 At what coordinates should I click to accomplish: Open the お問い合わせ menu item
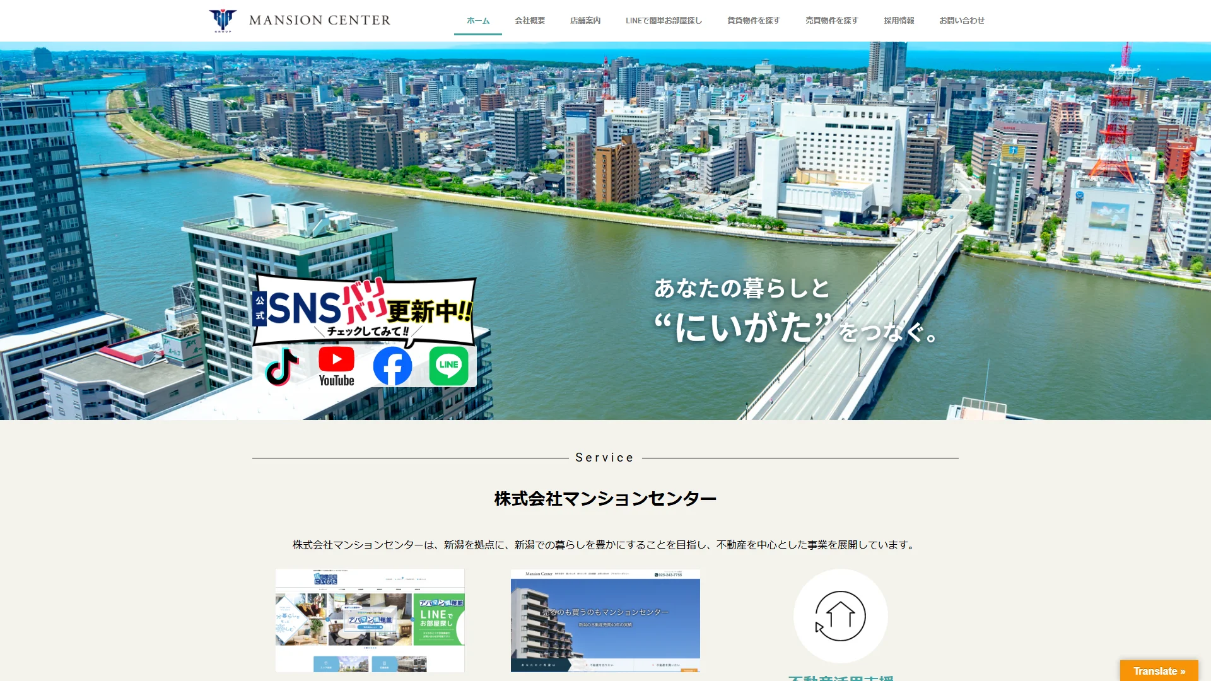coord(962,21)
